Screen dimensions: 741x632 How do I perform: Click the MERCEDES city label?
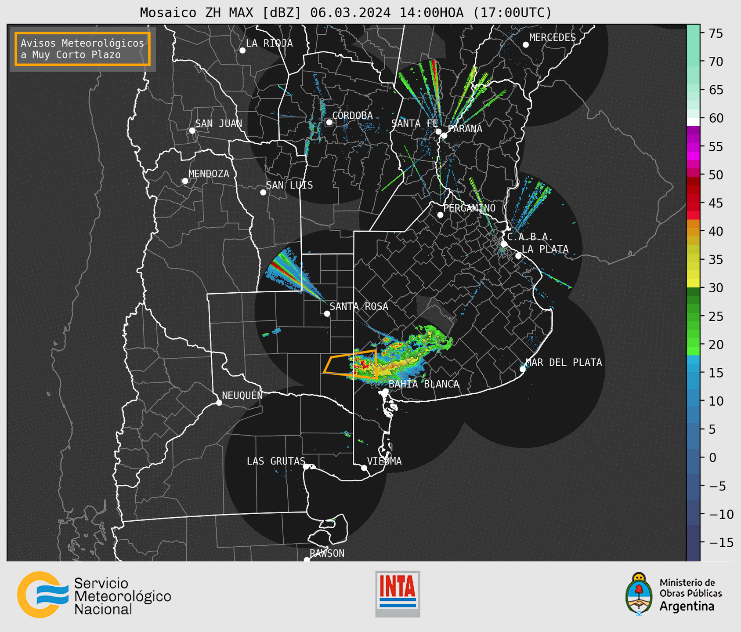point(553,37)
